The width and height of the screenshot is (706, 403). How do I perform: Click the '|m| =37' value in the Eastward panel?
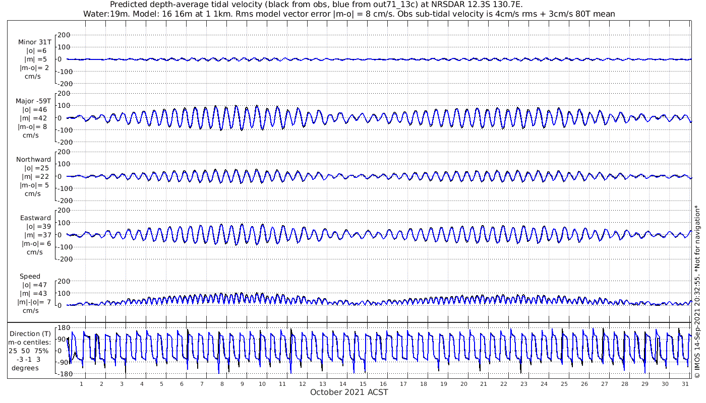point(36,235)
